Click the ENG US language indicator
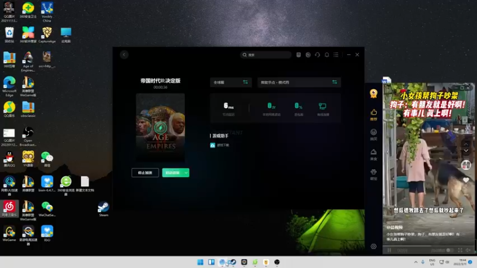Screen dimensions: 477x268 [432, 262]
